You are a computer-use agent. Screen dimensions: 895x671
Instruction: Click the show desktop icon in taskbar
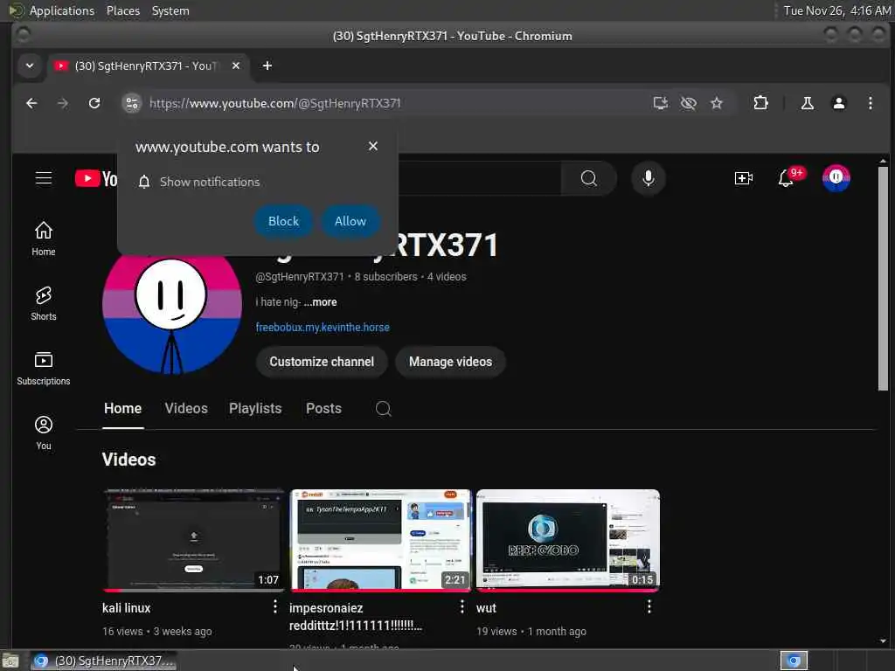tap(10, 661)
